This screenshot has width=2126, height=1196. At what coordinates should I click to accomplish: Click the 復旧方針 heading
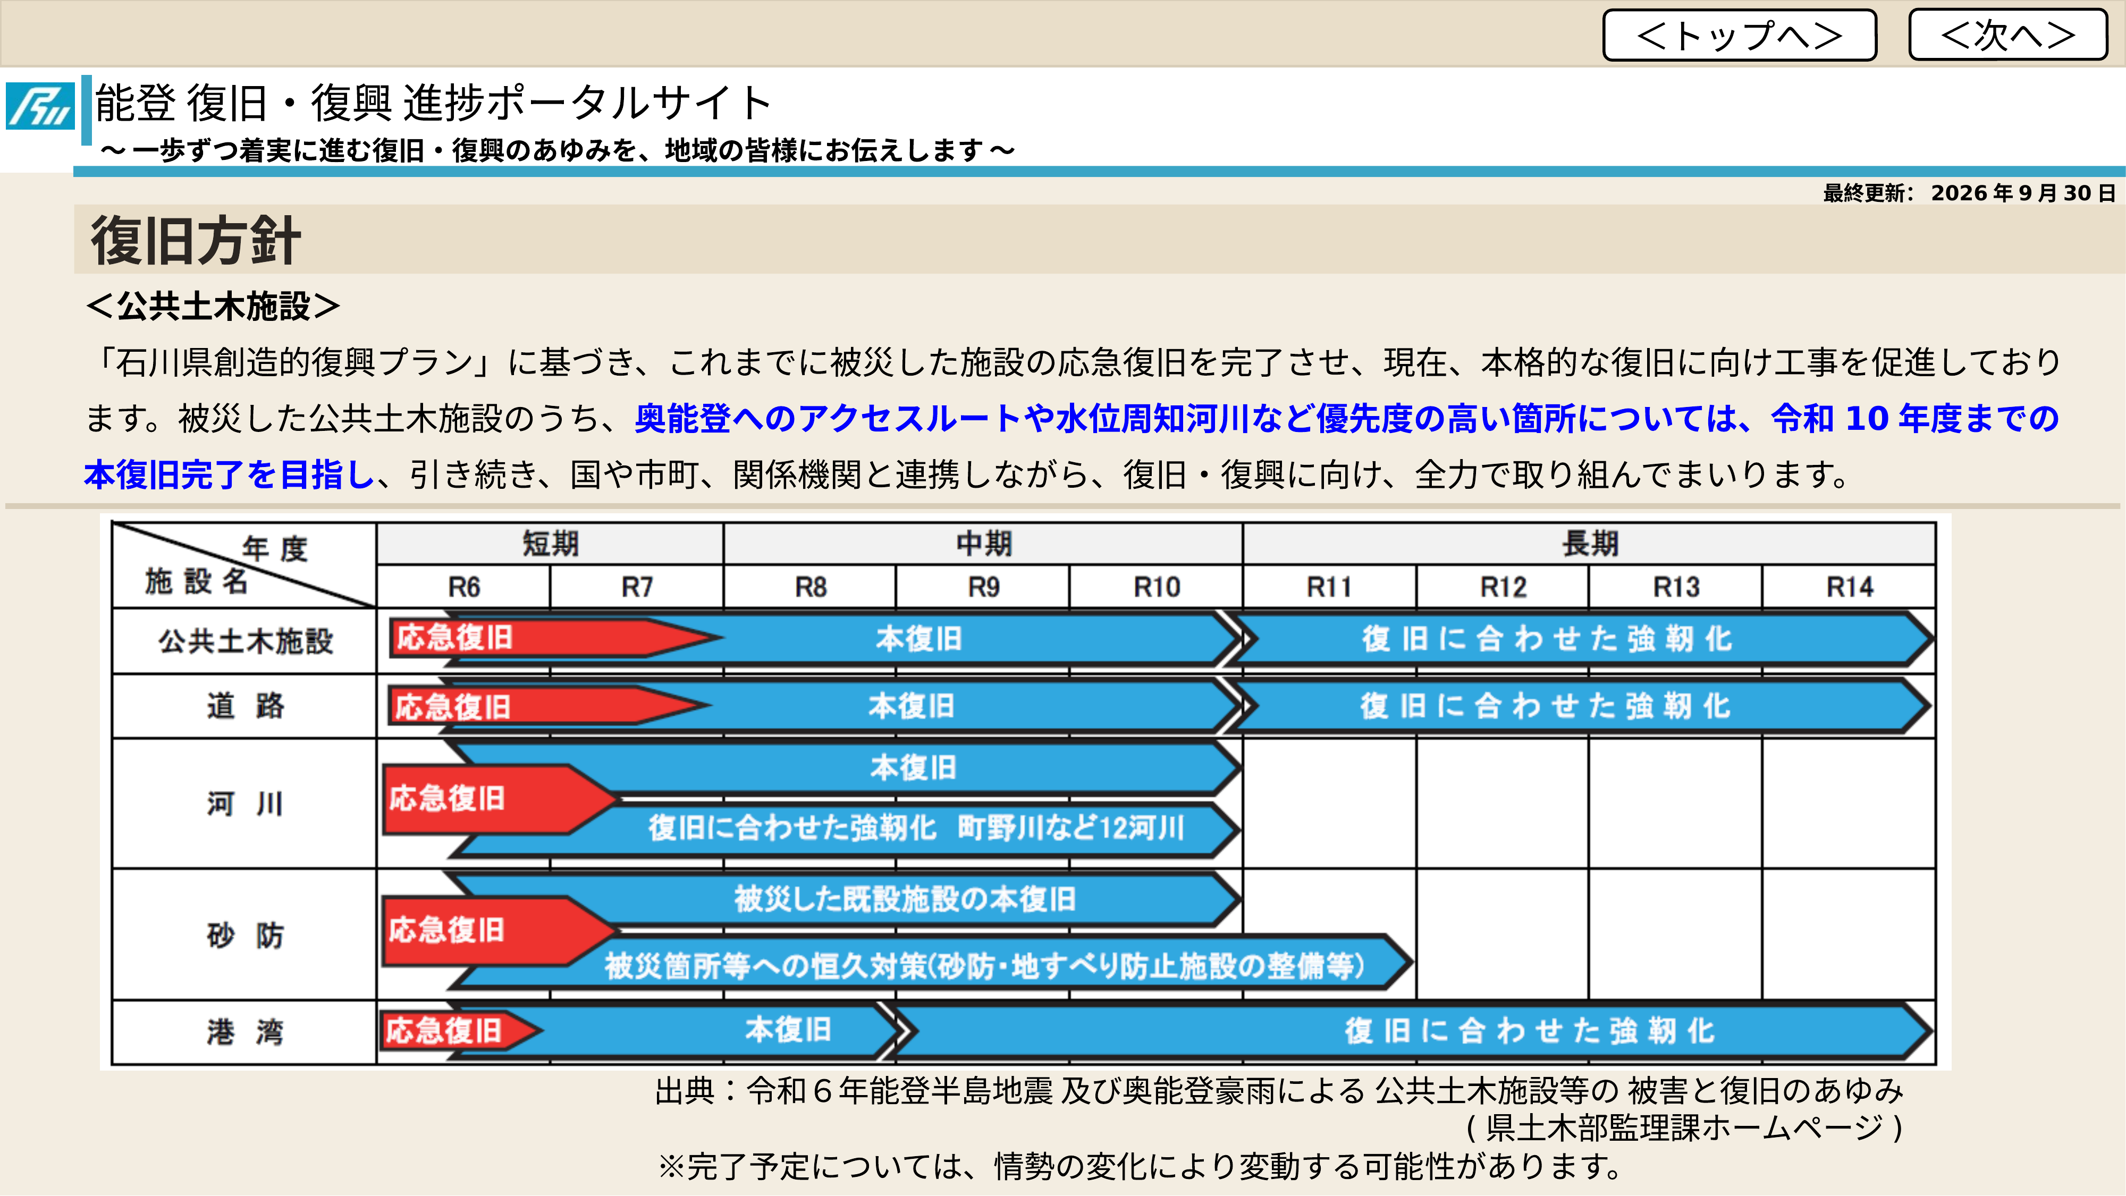point(196,241)
